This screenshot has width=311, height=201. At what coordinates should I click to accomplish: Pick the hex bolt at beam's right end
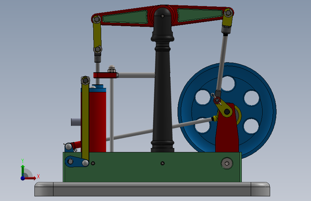point(228,13)
